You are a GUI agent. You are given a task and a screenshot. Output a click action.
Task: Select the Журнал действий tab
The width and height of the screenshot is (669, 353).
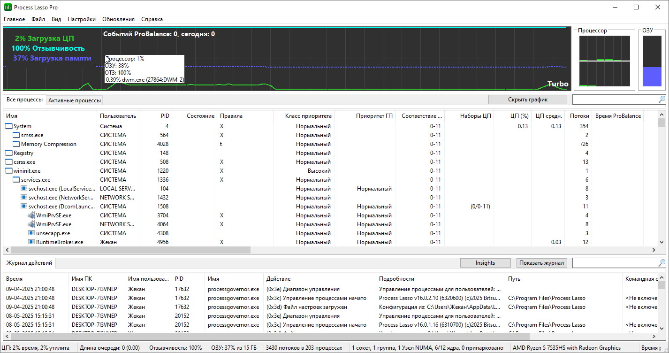click(29, 263)
